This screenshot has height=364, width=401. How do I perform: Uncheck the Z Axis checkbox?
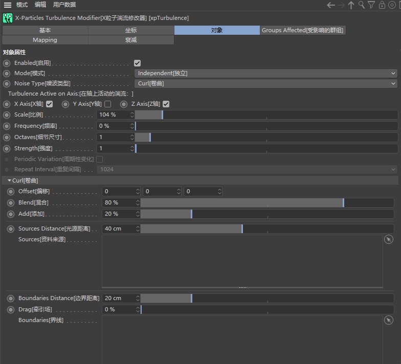point(166,104)
